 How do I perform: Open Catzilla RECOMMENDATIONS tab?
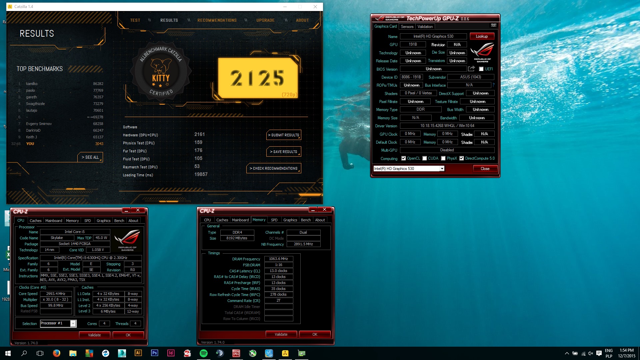(217, 20)
